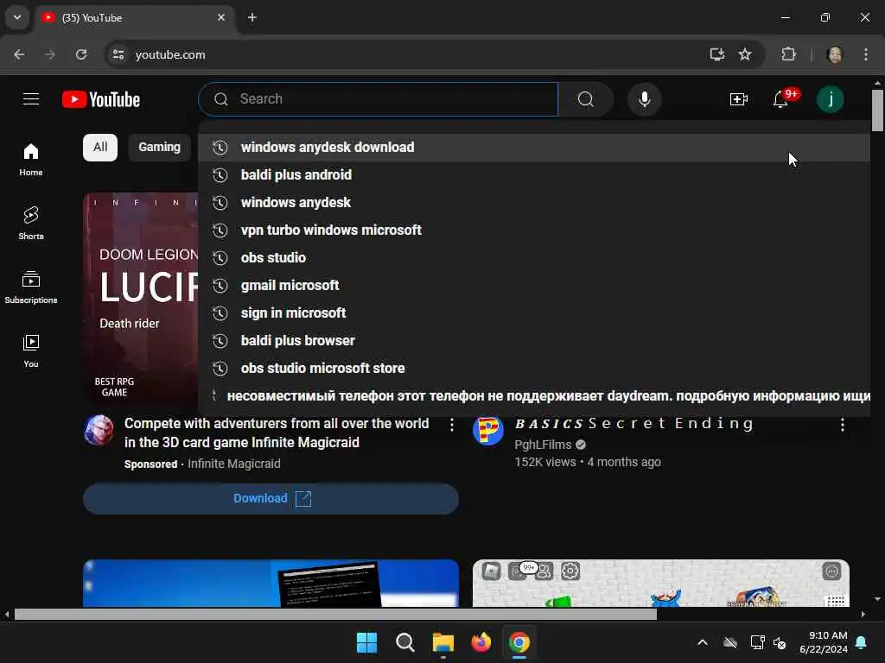Image resolution: width=885 pixels, height=663 pixels.
Task: Choose suggestion 'windows anydesk download'
Action: click(534, 147)
